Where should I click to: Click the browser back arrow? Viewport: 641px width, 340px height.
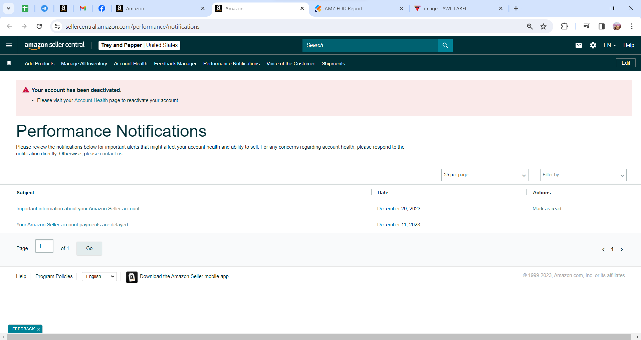click(9, 26)
